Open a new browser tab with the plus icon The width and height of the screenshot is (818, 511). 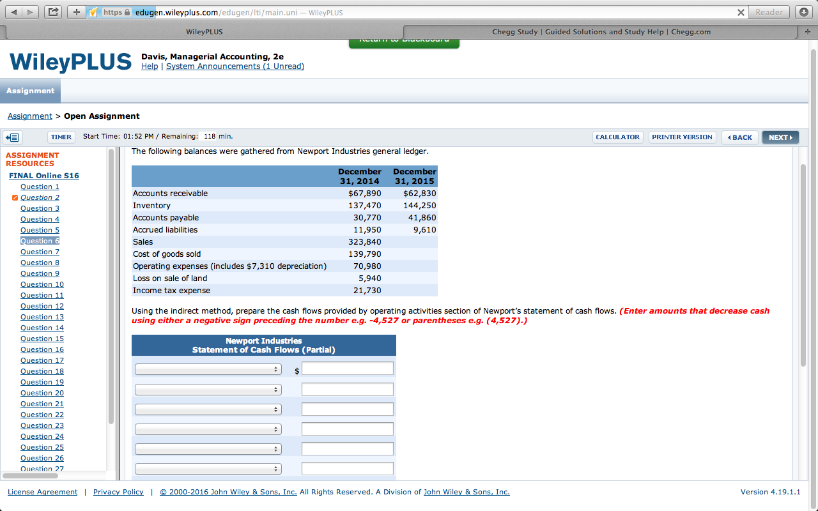[75, 11]
